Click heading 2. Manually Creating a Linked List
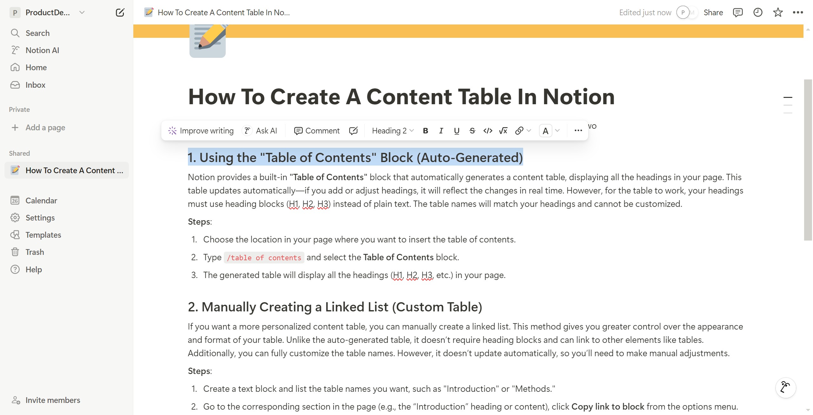 (x=335, y=307)
